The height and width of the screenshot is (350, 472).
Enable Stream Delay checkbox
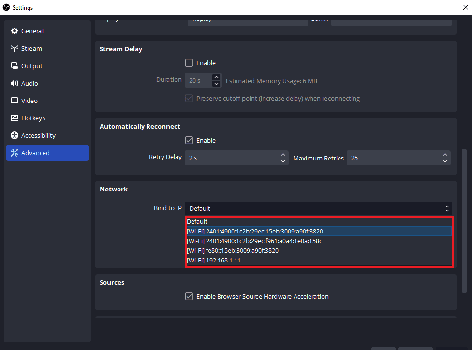(189, 63)
